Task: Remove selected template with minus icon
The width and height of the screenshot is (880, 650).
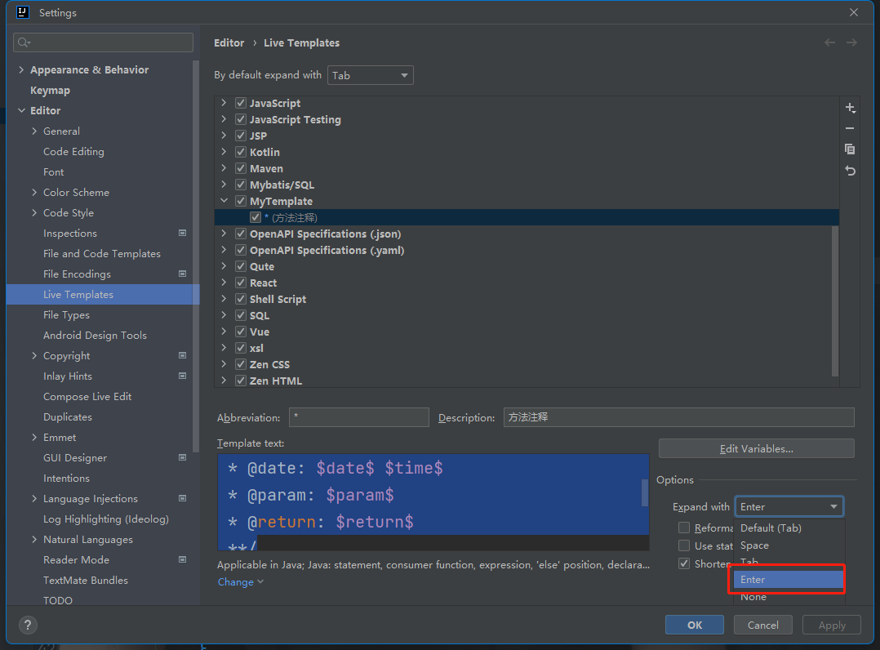Action: (851, 128)
